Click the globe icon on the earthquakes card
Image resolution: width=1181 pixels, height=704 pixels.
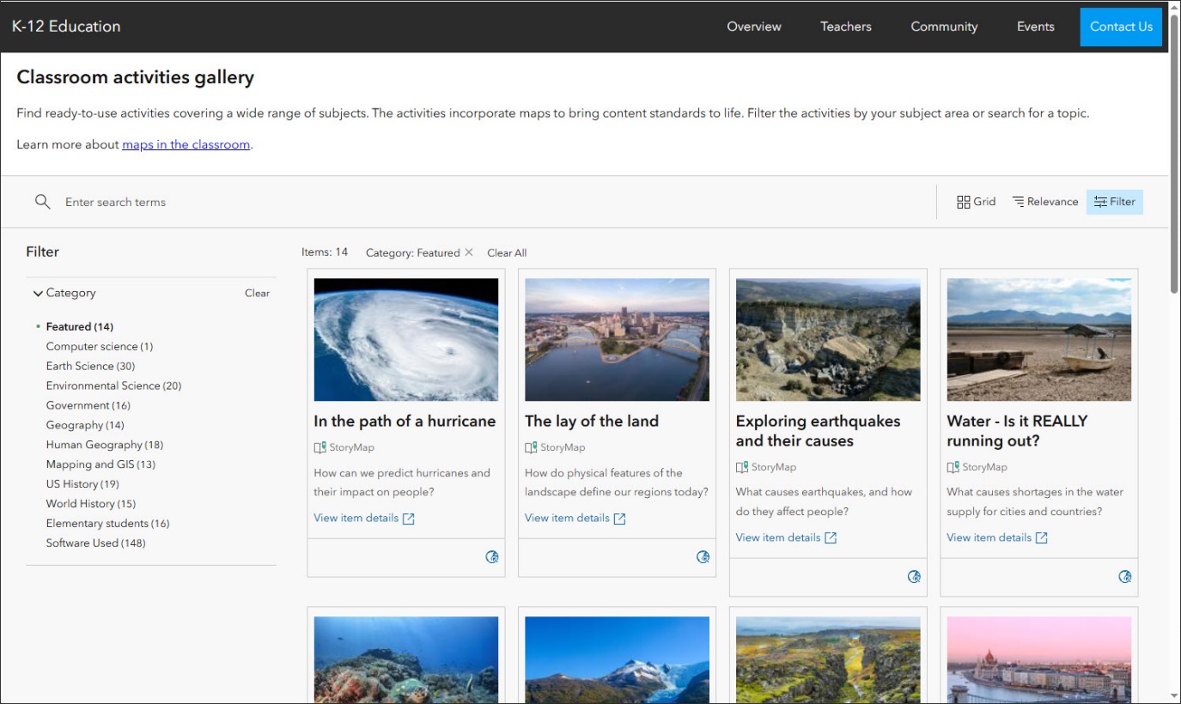(914, 577)
